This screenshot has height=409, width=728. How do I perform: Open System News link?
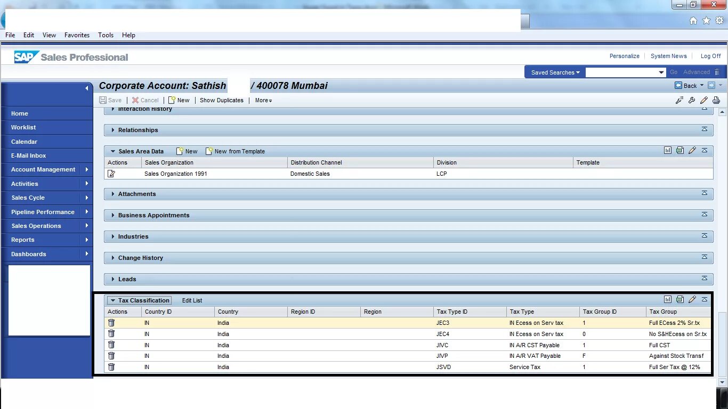tap(668, 56)
